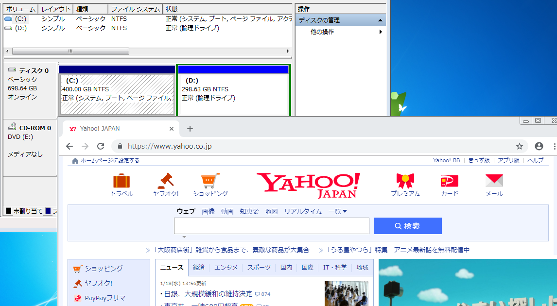Open the browser profile avatar icon
This screenshot has height=306, width=557.
point(539,146)
